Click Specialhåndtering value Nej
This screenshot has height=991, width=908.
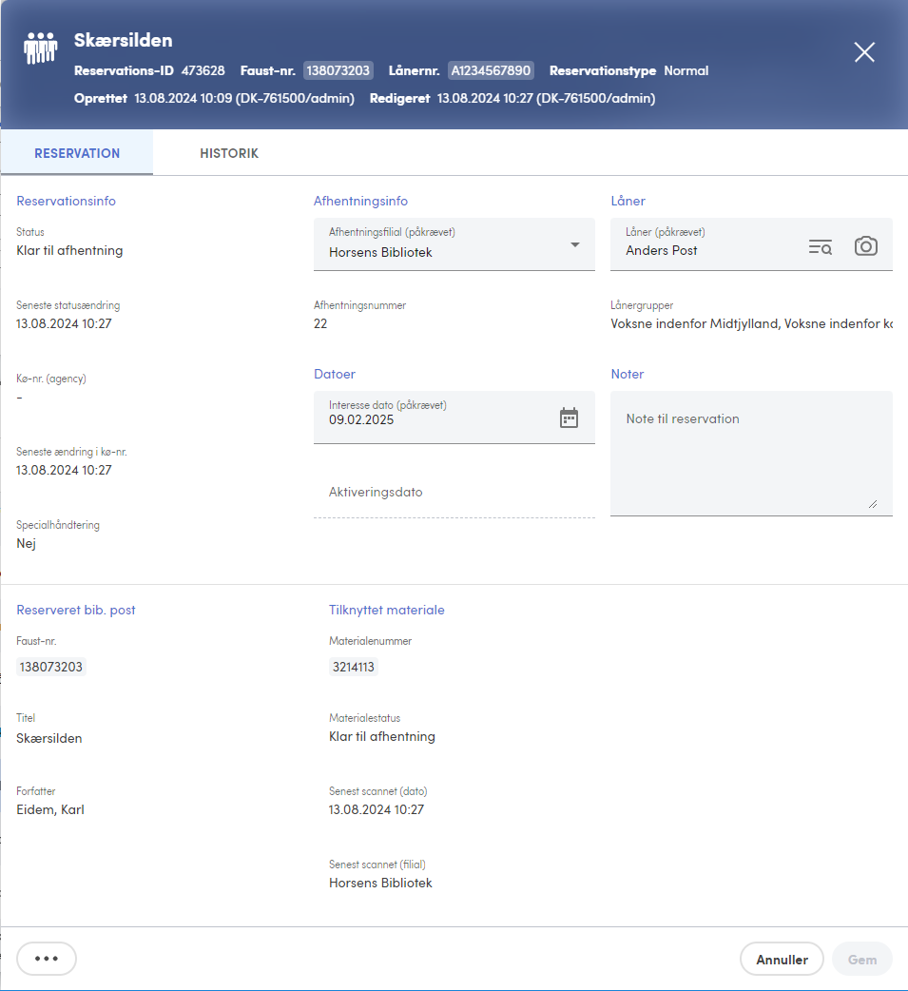pos(26,544)
